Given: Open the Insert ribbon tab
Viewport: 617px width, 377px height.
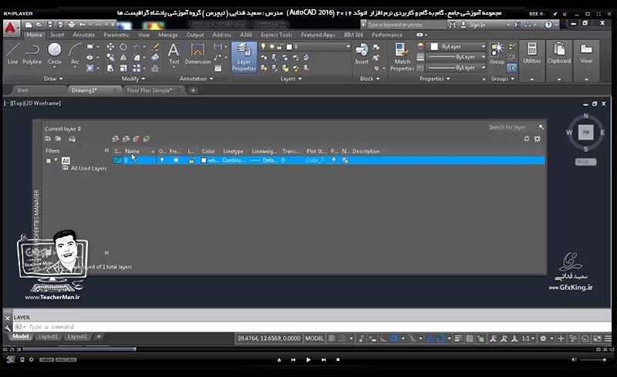Looking at the screenshot, I should (57, 35).
